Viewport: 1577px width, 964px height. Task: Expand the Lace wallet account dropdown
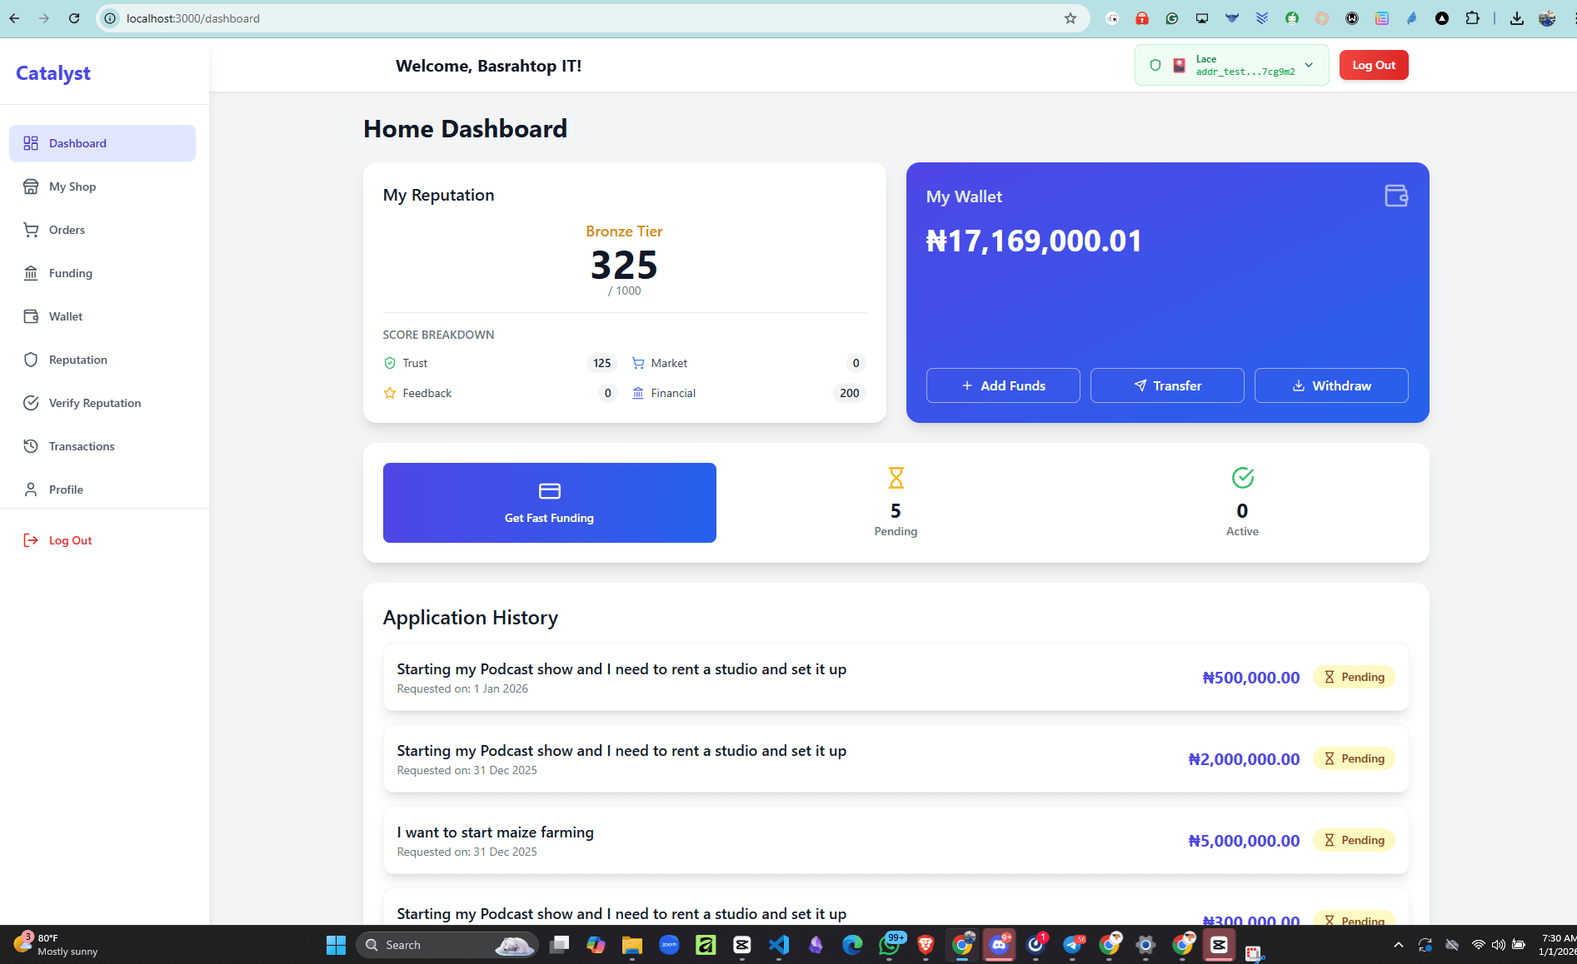pos(1308,64)
